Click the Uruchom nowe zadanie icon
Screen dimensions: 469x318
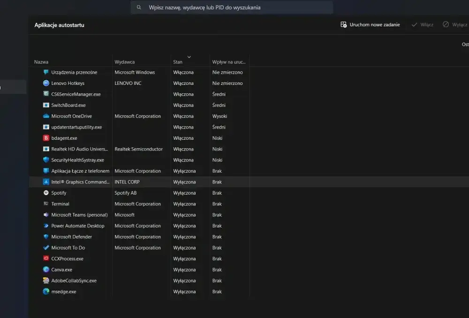click(x=343, y=24)
